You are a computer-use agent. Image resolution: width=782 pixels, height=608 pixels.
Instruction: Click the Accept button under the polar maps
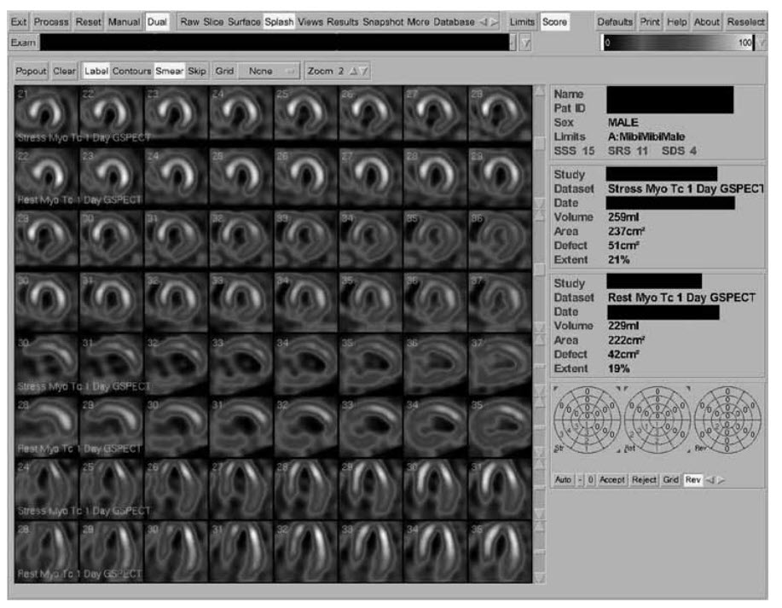[x=611, y=481]
